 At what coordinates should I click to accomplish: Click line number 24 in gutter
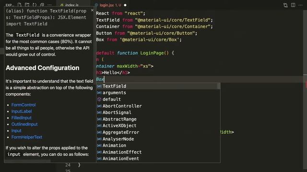pos(68,165)
